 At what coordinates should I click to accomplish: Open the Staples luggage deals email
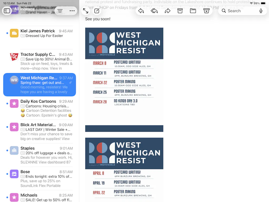42,155
